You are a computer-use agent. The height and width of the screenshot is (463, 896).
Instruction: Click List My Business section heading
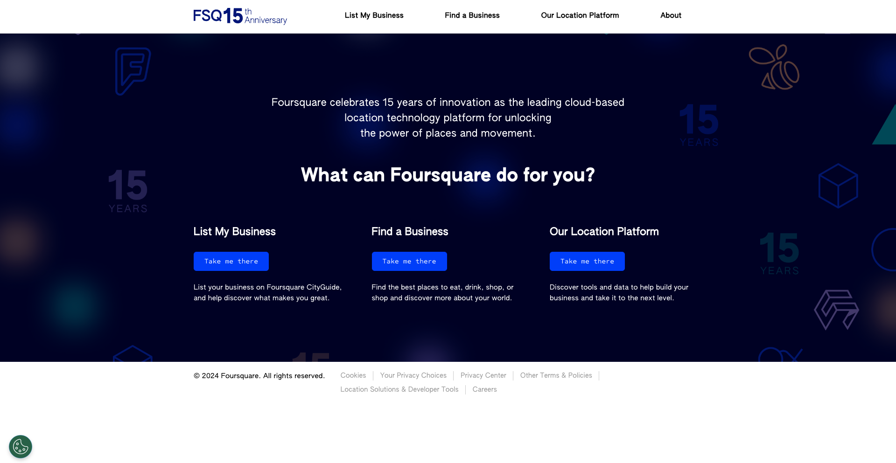(x=234, y=232)
